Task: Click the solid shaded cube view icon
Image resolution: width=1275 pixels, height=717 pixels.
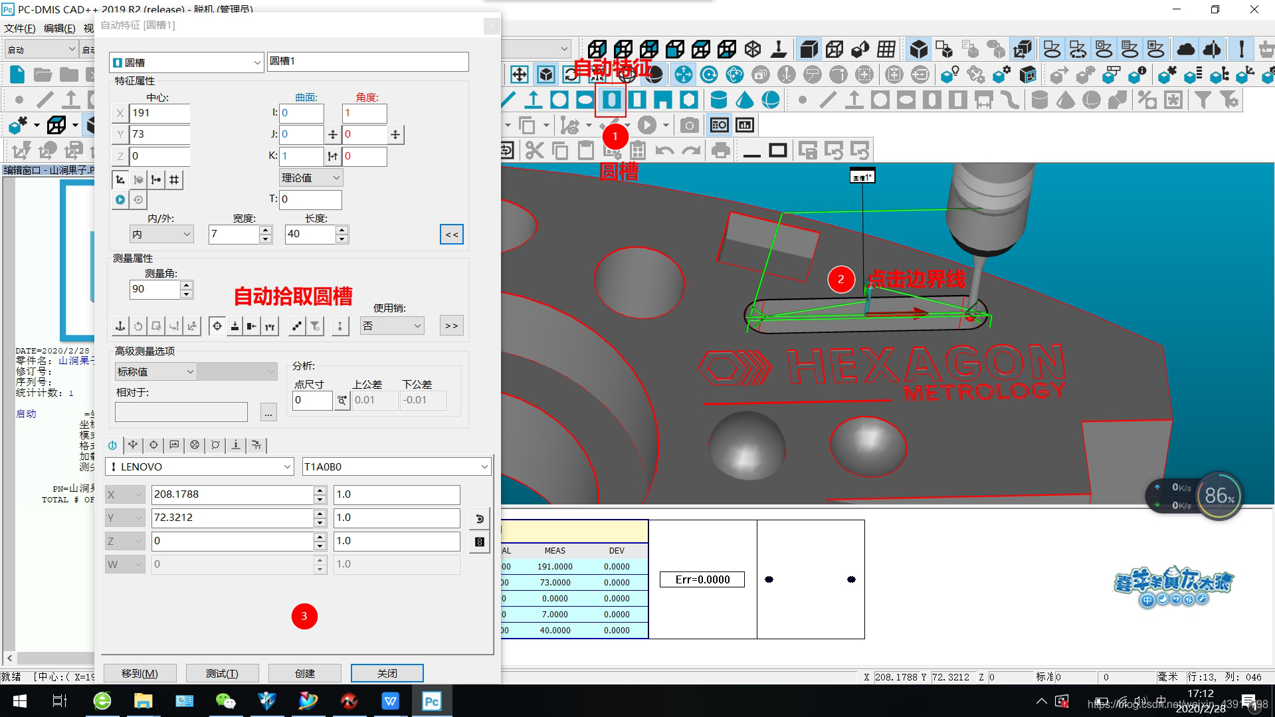Action: [809, 49]
